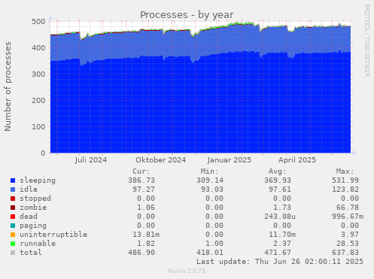Click idle minimum value 93.03
This screenshot has width=374, height=279.
(212, 190)
